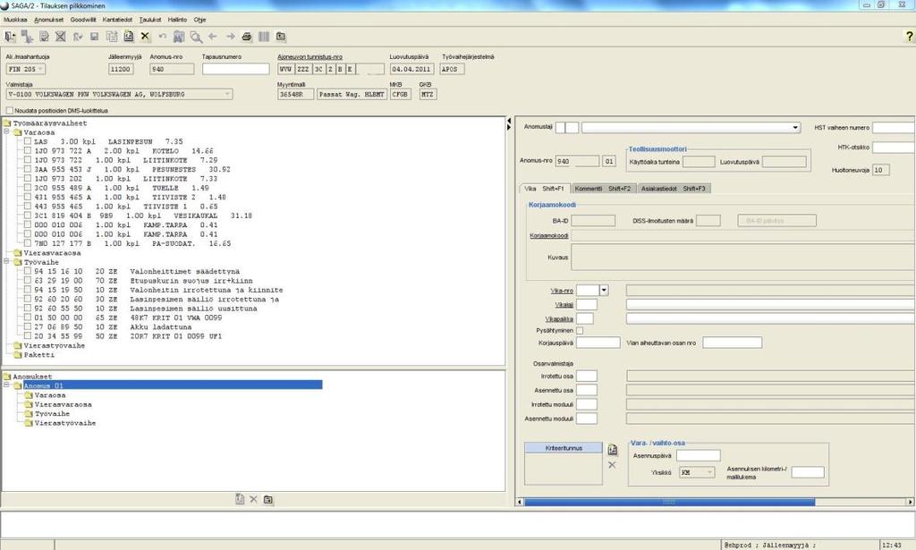Click the scroll right arrow of form panel
This screenshot has width=916, height=550.
tap(910, 502)
